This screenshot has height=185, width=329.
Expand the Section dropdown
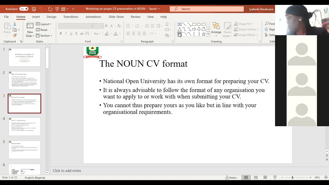44,36
